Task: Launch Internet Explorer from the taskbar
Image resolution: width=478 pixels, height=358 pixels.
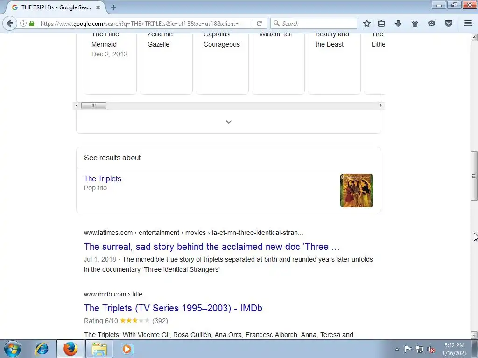Action: (x=42, y=349)
